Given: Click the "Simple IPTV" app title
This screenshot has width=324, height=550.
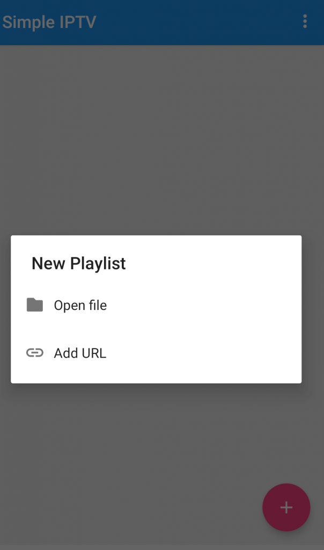Looking at the screenshot, I should tap(49, 22).
